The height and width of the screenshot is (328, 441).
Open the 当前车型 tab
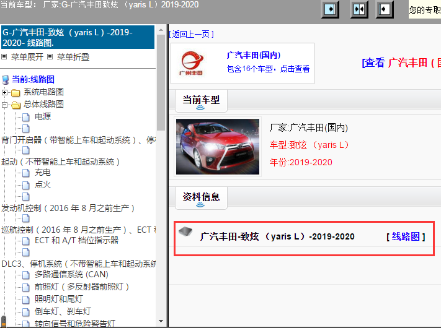coord(201,101)
